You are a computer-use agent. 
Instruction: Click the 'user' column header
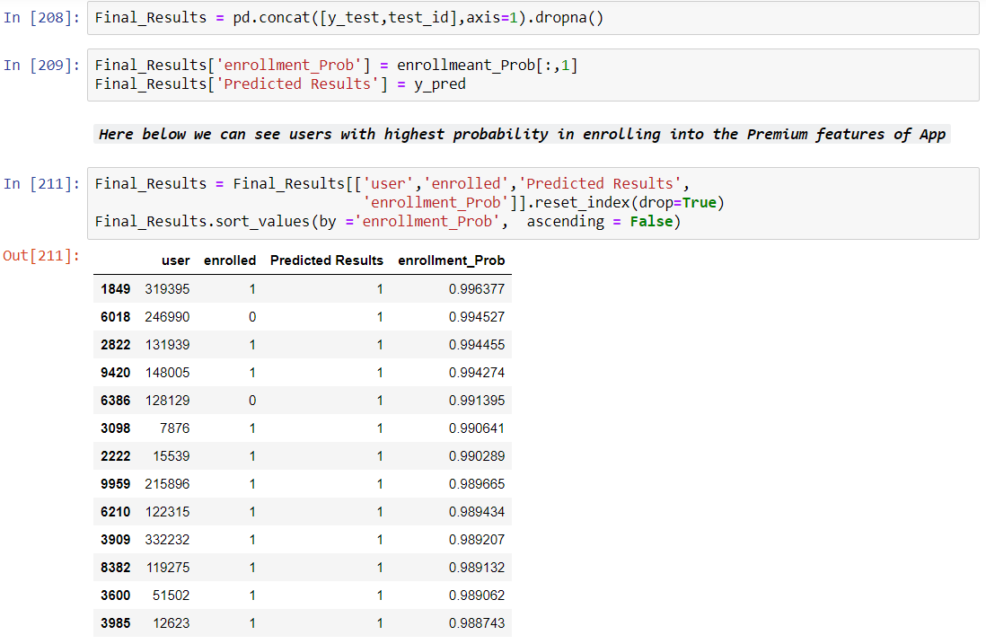click(175, 260)
